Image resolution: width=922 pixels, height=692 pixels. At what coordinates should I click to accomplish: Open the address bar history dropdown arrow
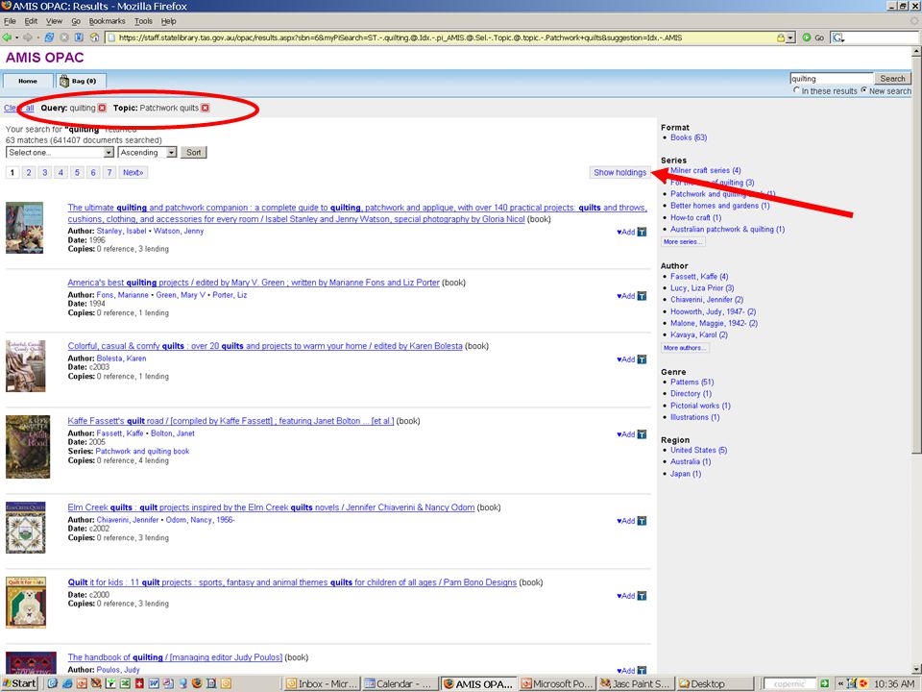point(791,37)
